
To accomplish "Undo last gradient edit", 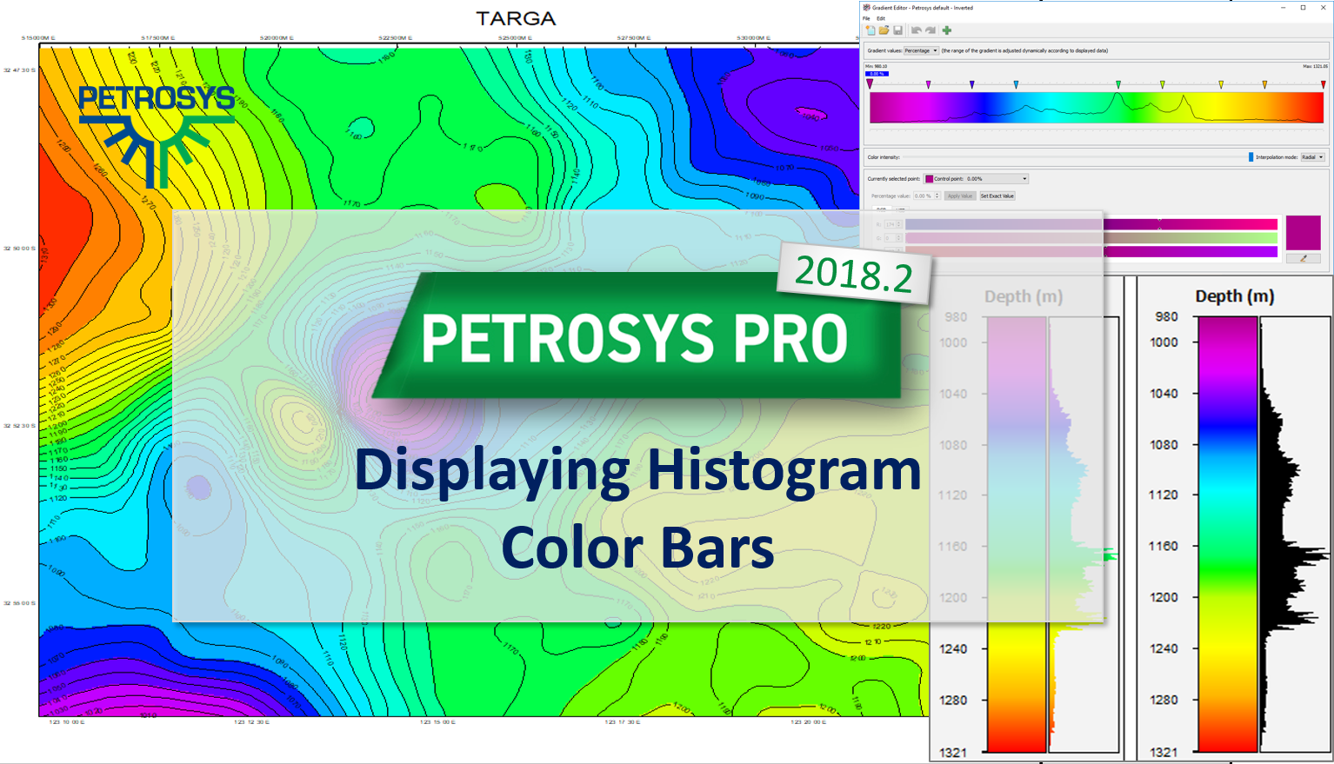I will (x=917, y=30).
